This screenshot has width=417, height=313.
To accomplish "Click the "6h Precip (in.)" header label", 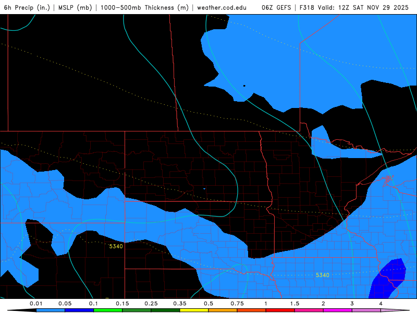I will (x=27, y=7).
